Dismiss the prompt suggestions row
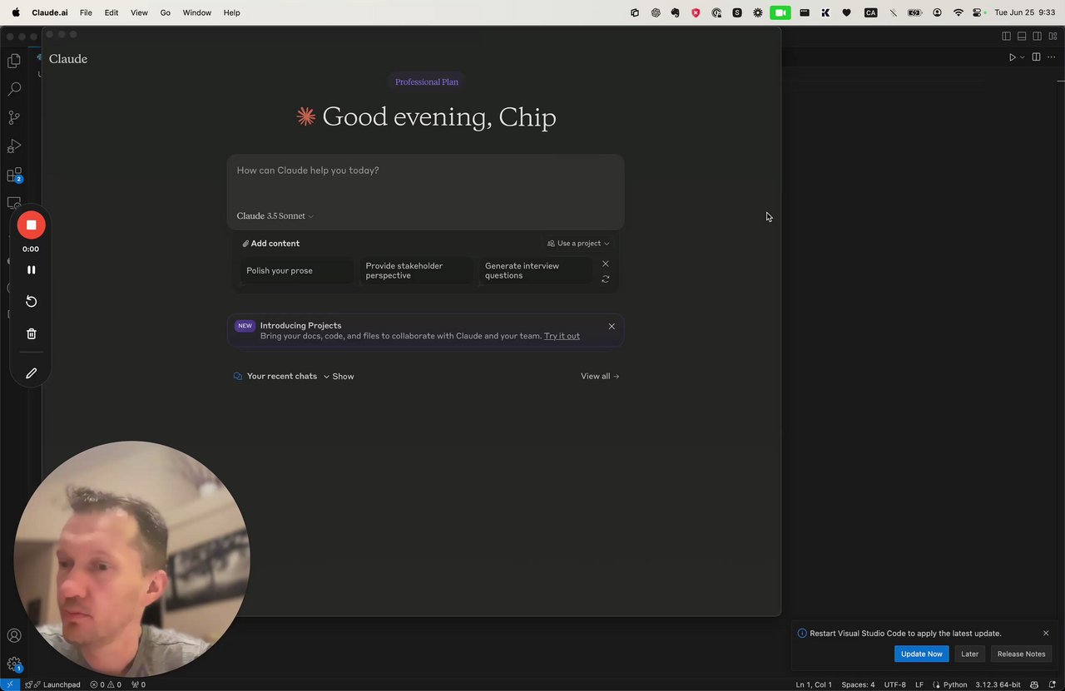Viewport: 1065px width, 691px height. click(606, 264)
